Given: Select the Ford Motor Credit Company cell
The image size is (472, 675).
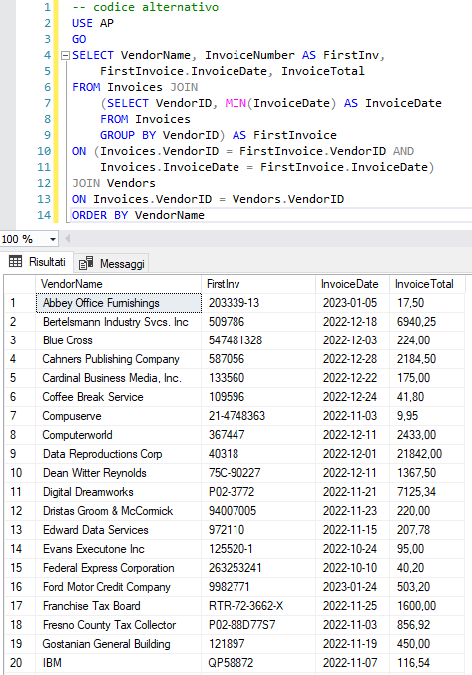Looking at the screenshot, I should click(119, 587).
